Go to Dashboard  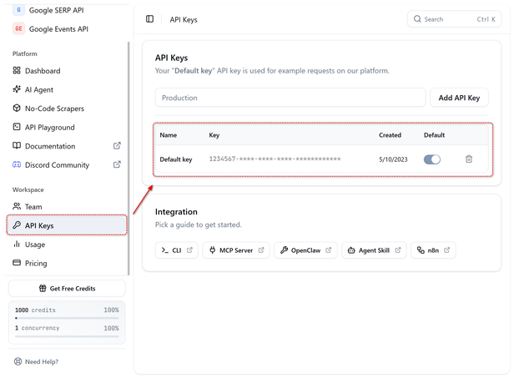pos(43,71)
